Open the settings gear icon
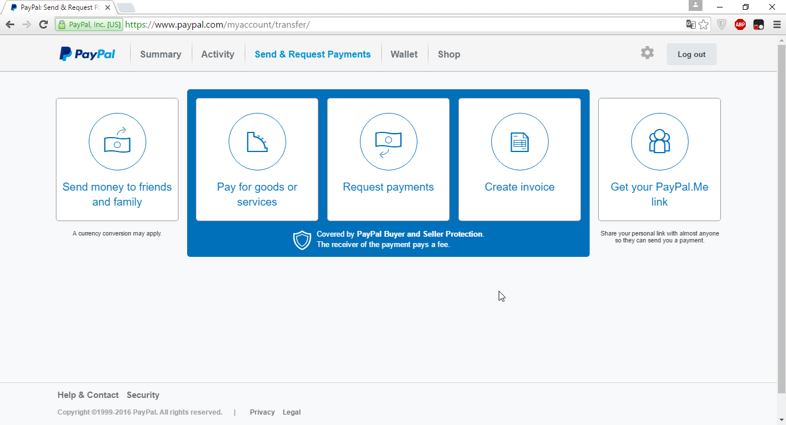 pyautogui.click(x=647, y=52)
